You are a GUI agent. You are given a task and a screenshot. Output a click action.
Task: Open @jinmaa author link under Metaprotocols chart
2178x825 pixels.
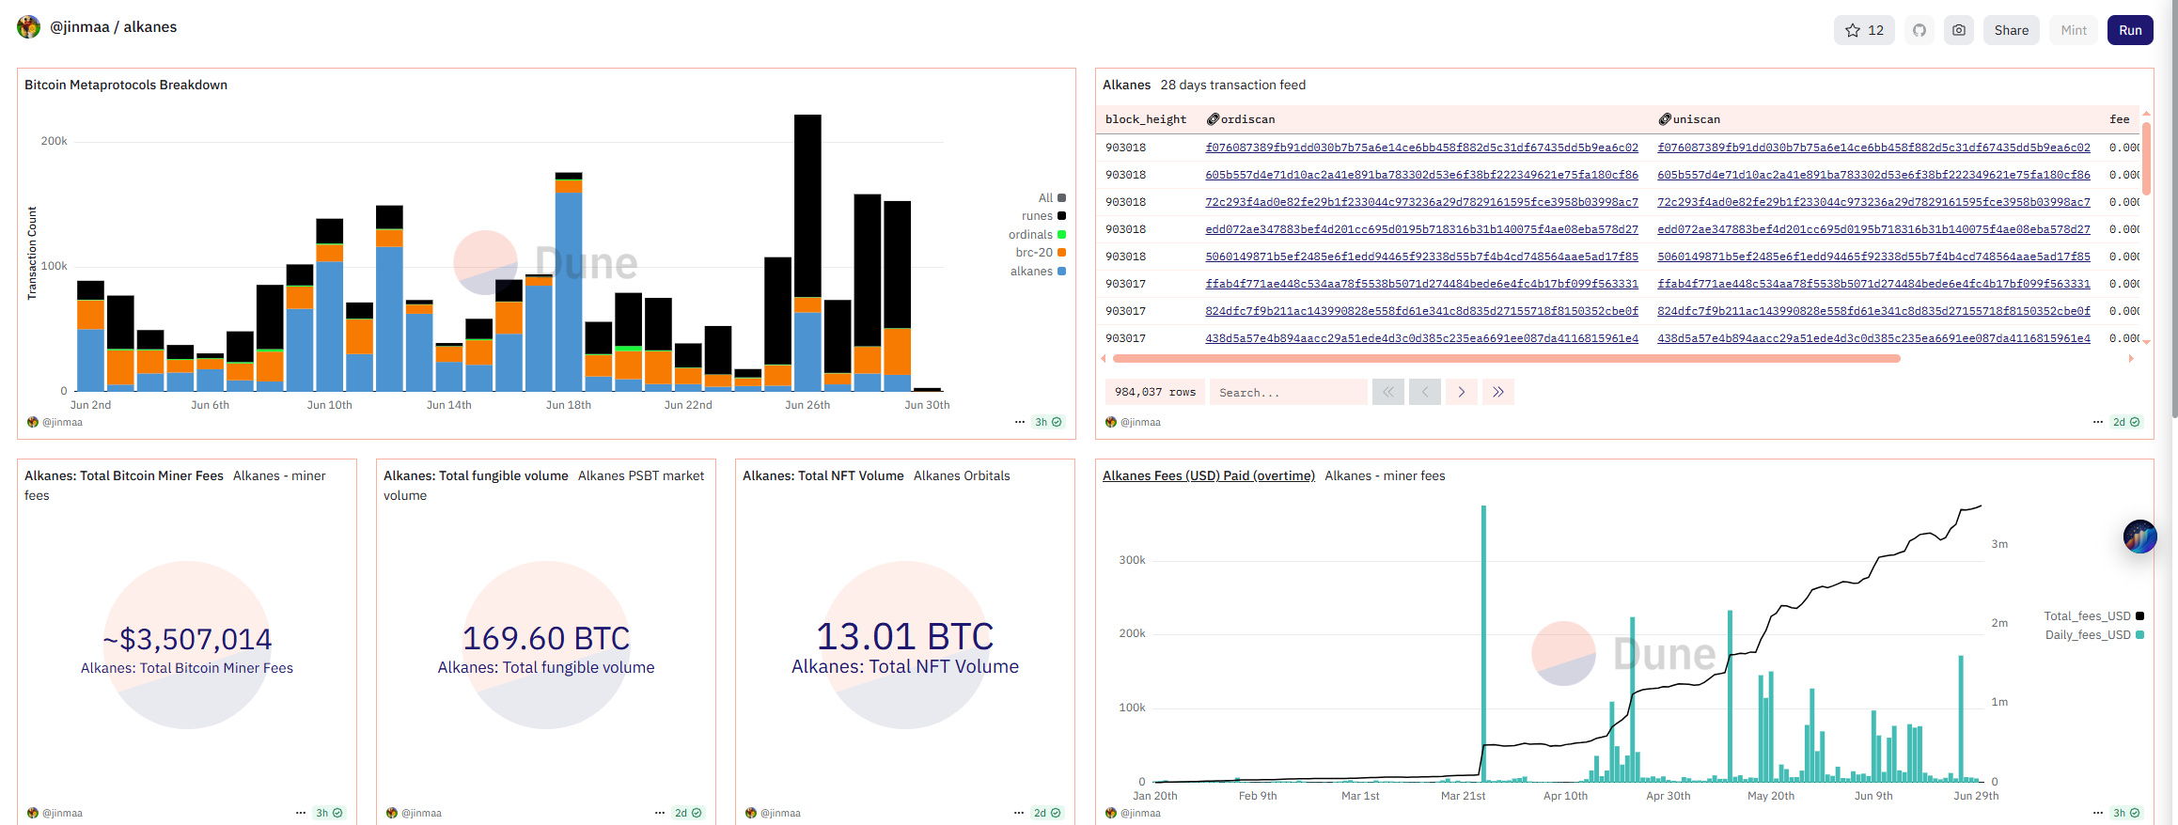click(62, 422)
